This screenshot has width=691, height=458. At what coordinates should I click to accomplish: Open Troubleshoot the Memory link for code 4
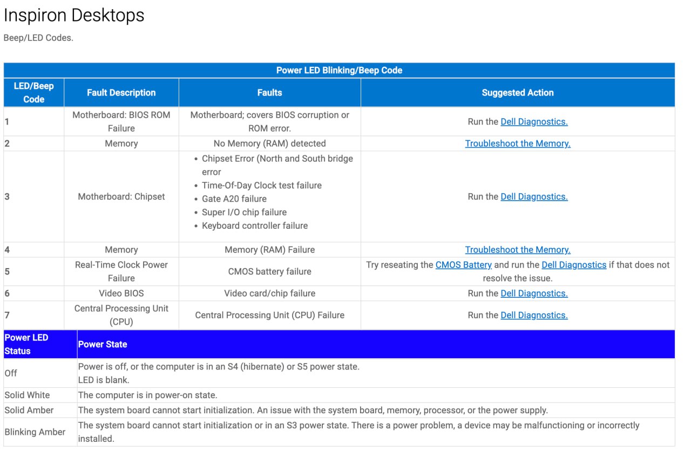[x=518, y=250]
